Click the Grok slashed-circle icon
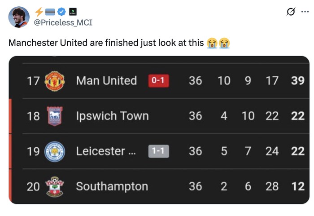Image resolution: width=314 pixels, height=216 pixels. coord(291,12)
